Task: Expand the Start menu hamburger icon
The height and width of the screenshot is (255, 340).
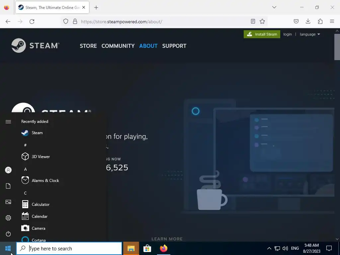Action: pyautogui.click(x=8, y=122)
